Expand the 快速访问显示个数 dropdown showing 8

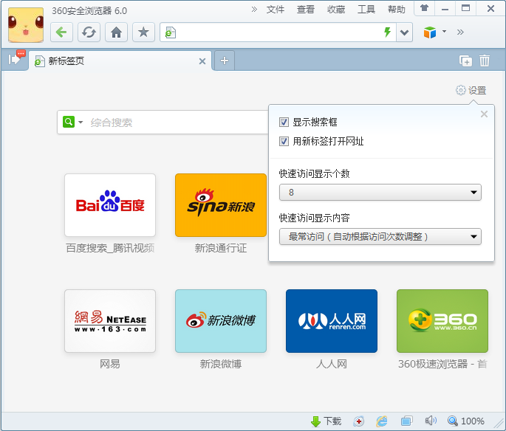click(x=380, y=193)
